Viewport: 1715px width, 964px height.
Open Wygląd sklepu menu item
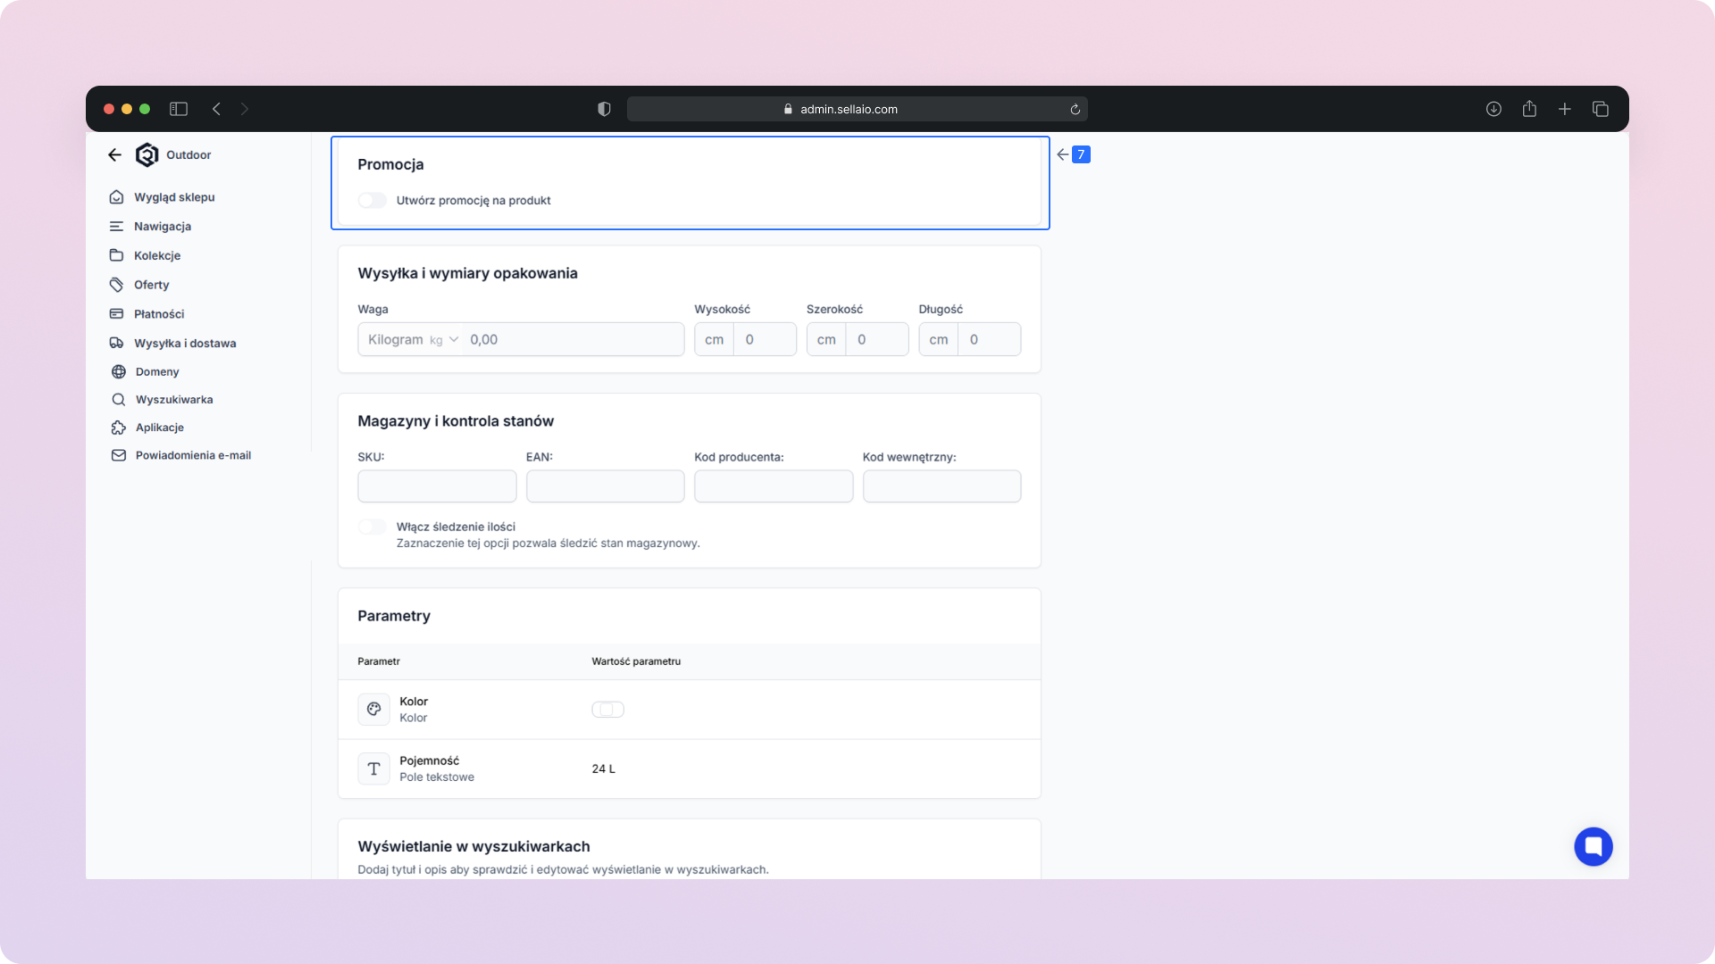coord(173,197)
